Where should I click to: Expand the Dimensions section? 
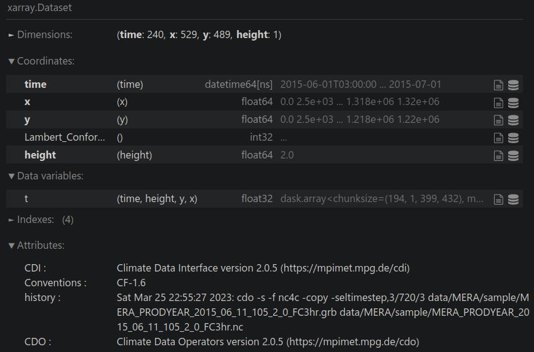(41, 35)
